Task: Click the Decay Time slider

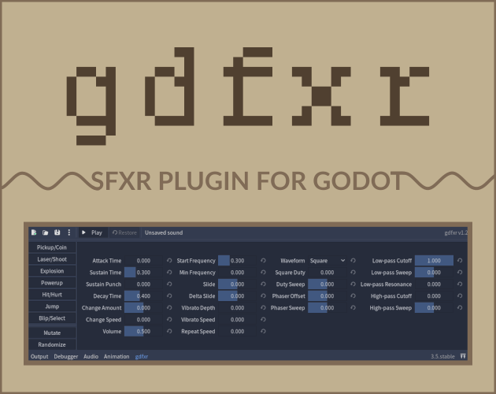Action: point(143,295)
